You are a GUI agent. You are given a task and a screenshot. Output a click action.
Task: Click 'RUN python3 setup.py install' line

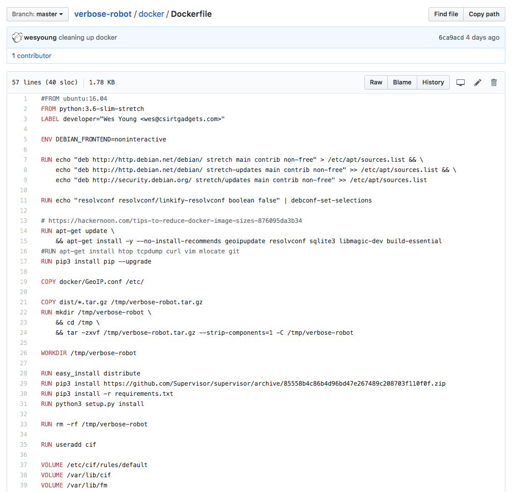(x=93, y=404)
